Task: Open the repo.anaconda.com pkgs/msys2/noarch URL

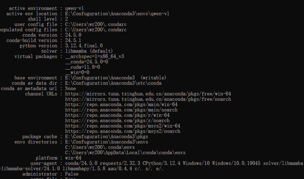Action: tap(122, 131)
